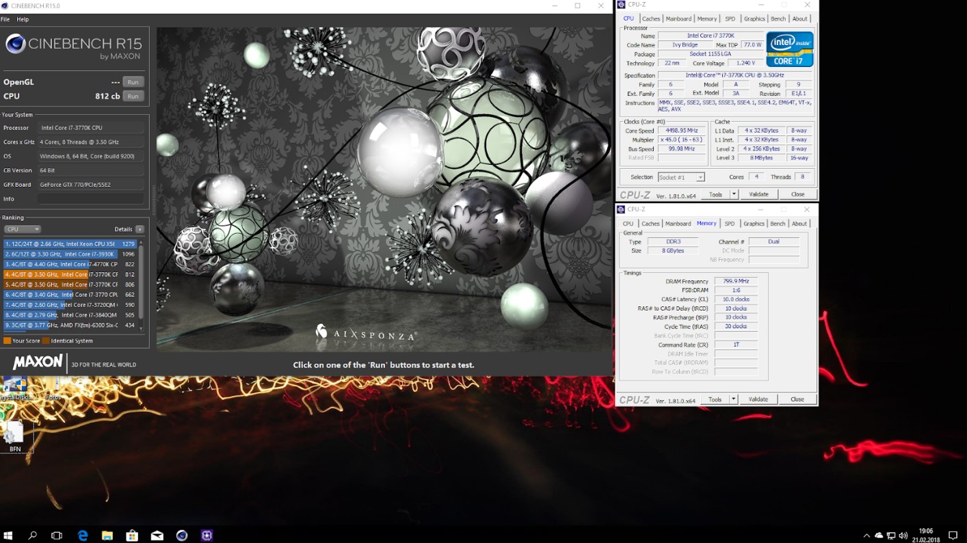Open About tab in upper CPU-Z window
Screen dimensions: 967x543
[x=799, y=18]
